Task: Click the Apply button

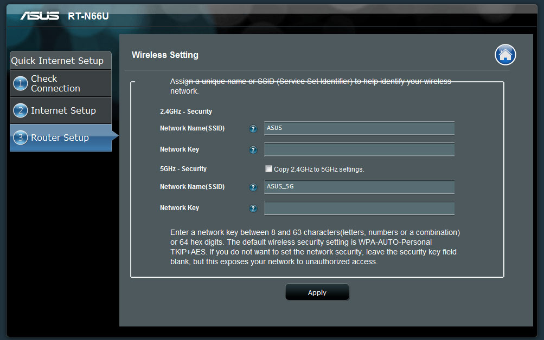Action: coord(317,292)
